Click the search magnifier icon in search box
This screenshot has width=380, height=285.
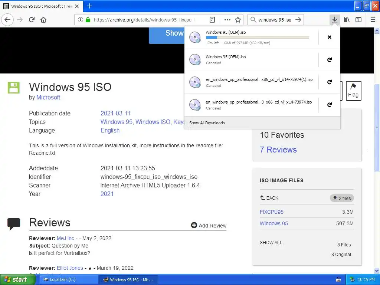tap(253, 20)
